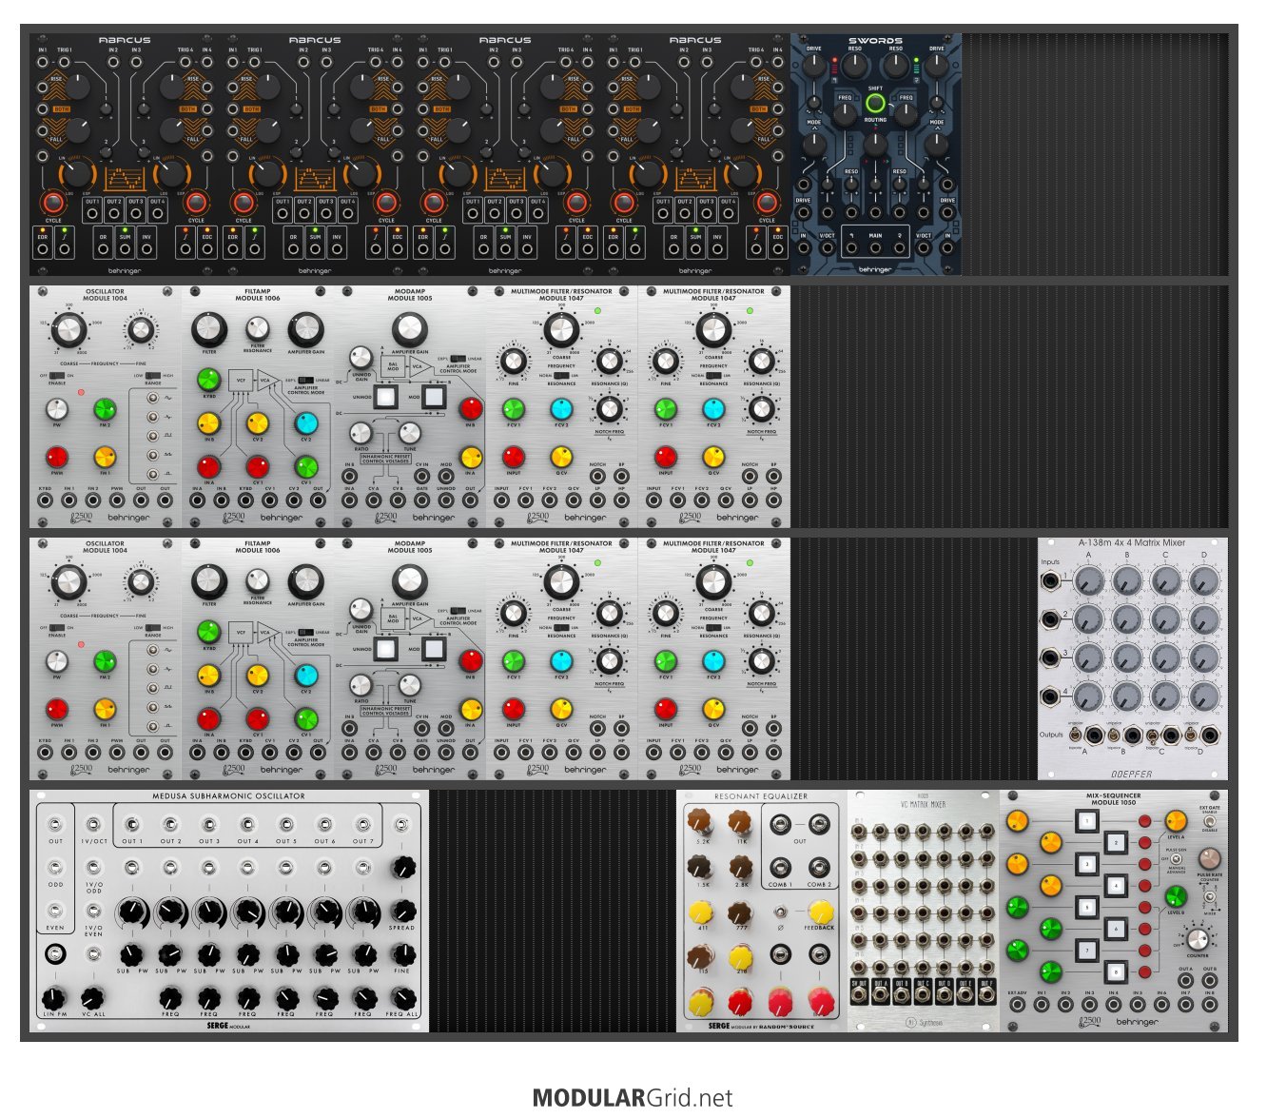Image resolution: width=1267 pixels, height=1118 pixels.
Task: Click the OUT F jack on VC Matrix Mixer
Action: tap(985, 996)
